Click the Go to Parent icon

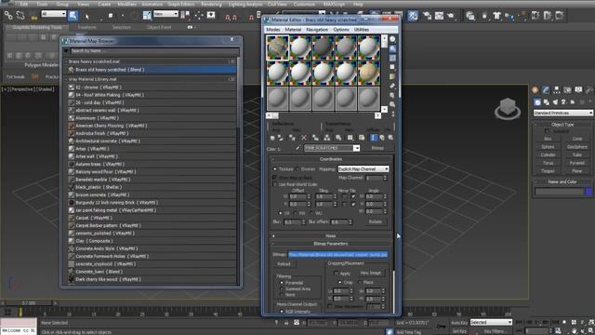[382, 138]
